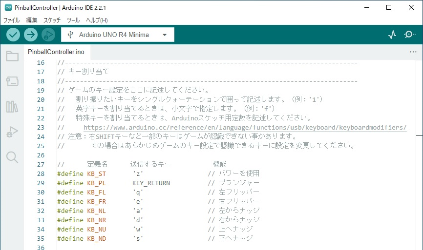Viewport: 423px width, 250px height.
Task: Open the スケッチ menu
Action: click(52, 20)
